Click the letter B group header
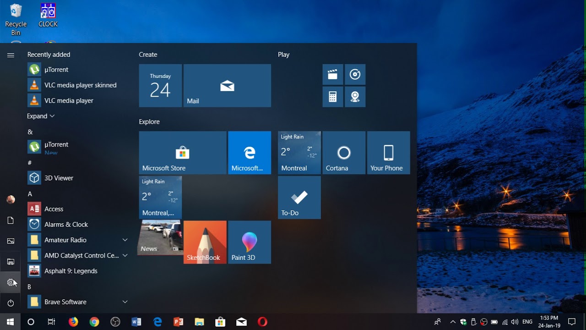 click(29, 287)
